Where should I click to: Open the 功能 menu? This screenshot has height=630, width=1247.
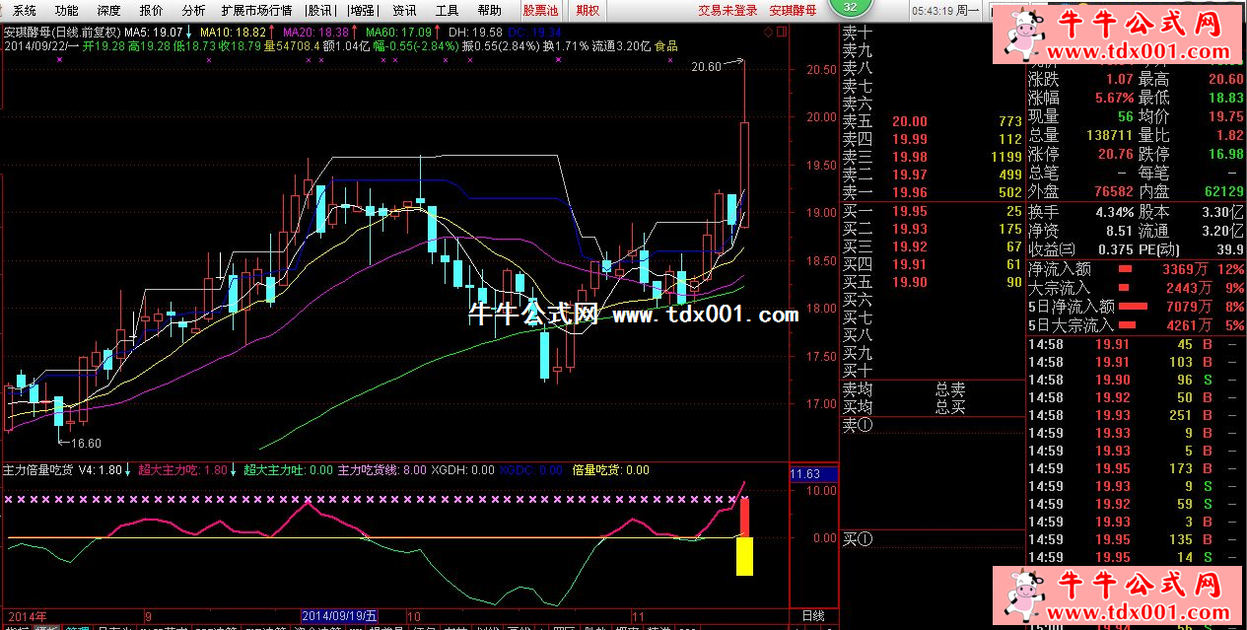67,10
